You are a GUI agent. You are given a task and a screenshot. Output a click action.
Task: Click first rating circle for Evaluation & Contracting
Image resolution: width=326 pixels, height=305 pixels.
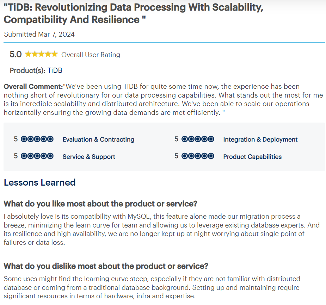(24, 139)
